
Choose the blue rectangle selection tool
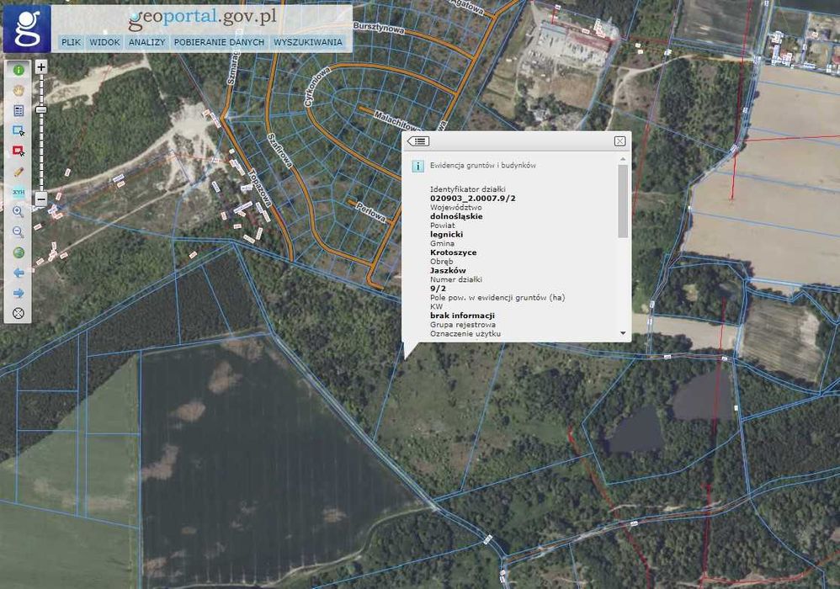click(x=19, y=130)
